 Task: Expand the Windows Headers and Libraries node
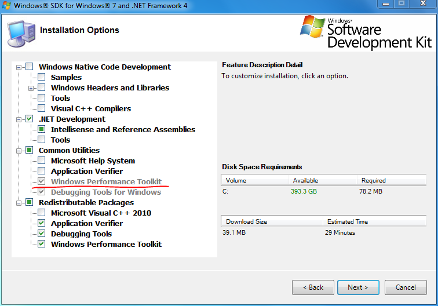click(31, 88)
